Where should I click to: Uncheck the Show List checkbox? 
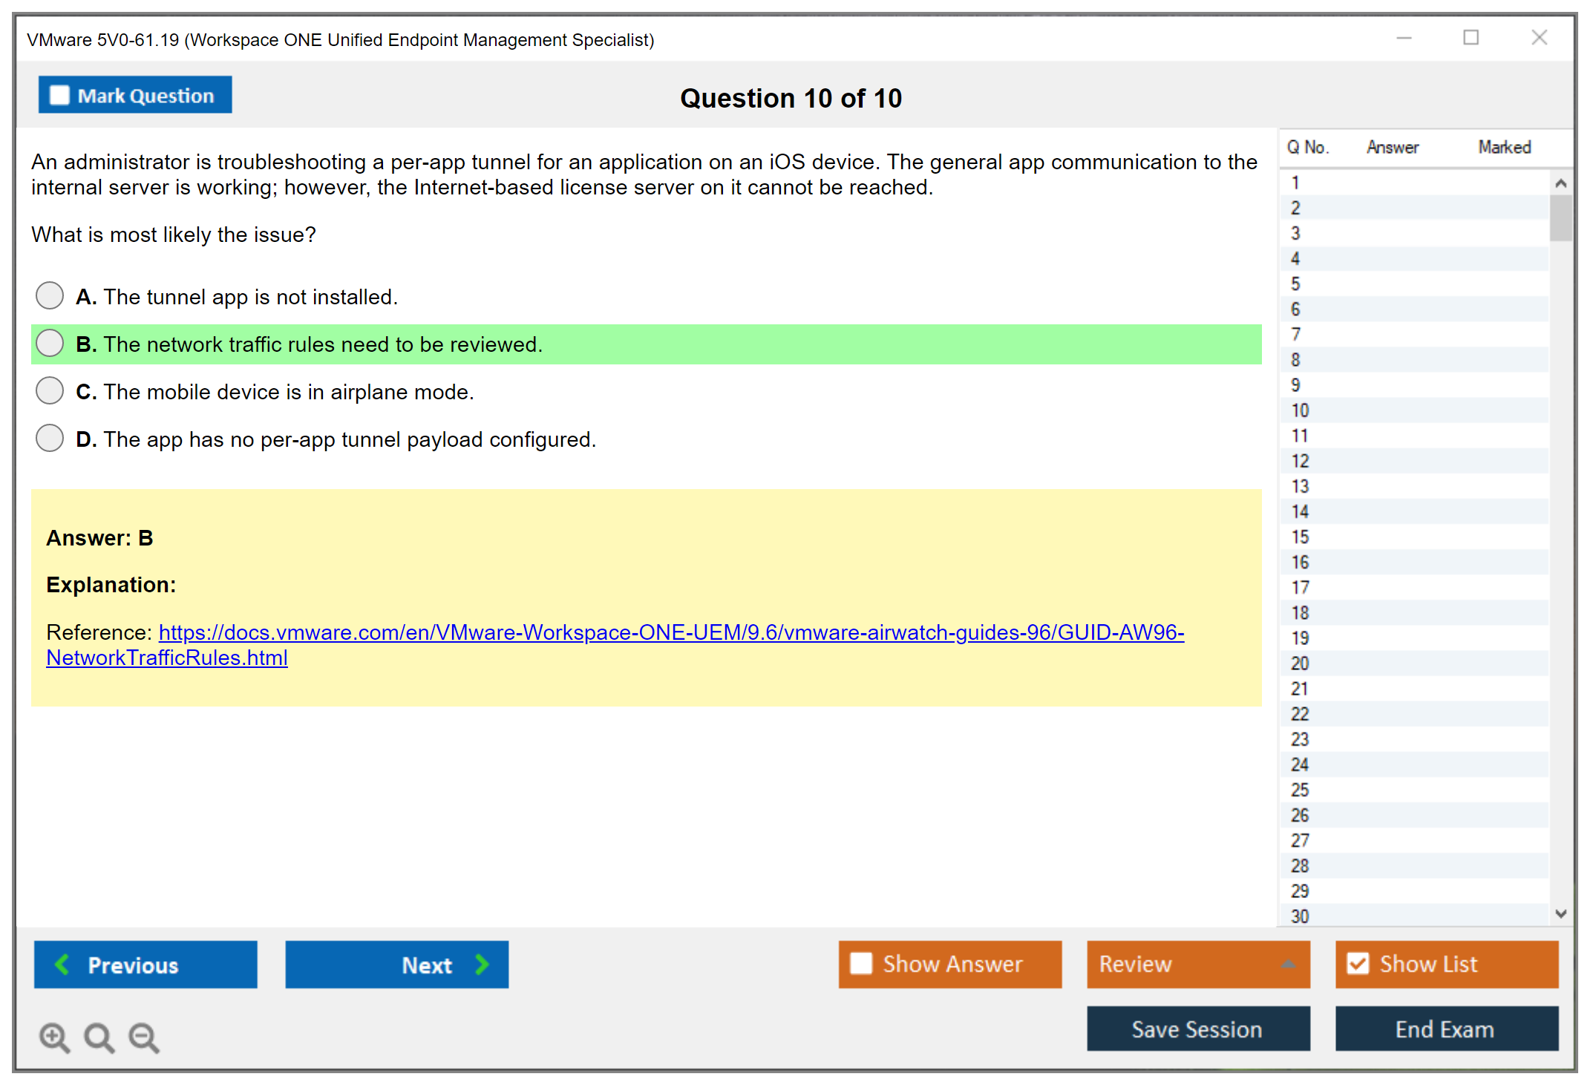point(1358,963)
